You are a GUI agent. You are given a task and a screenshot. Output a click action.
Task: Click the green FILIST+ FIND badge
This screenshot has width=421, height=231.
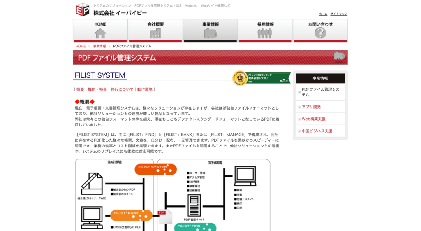click(195, 227)
